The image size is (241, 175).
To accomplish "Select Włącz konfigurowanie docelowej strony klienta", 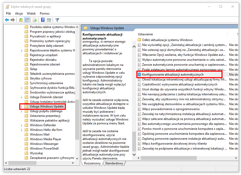I will pyautogui.click(x=174, y=144).
